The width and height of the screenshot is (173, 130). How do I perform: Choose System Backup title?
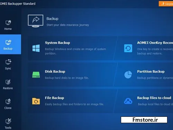[57, 43]
